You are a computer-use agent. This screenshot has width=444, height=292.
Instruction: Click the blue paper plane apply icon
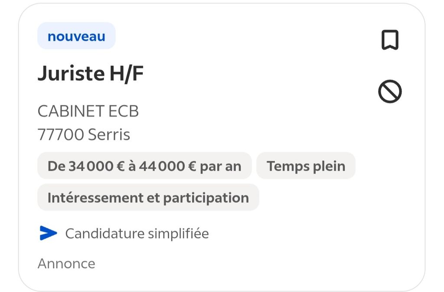point(48,233)
